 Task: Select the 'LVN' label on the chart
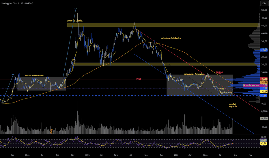pyautogui.click(x=74, y=60)
